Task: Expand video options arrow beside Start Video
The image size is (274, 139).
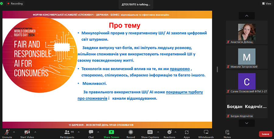Action: click(35, 132)
